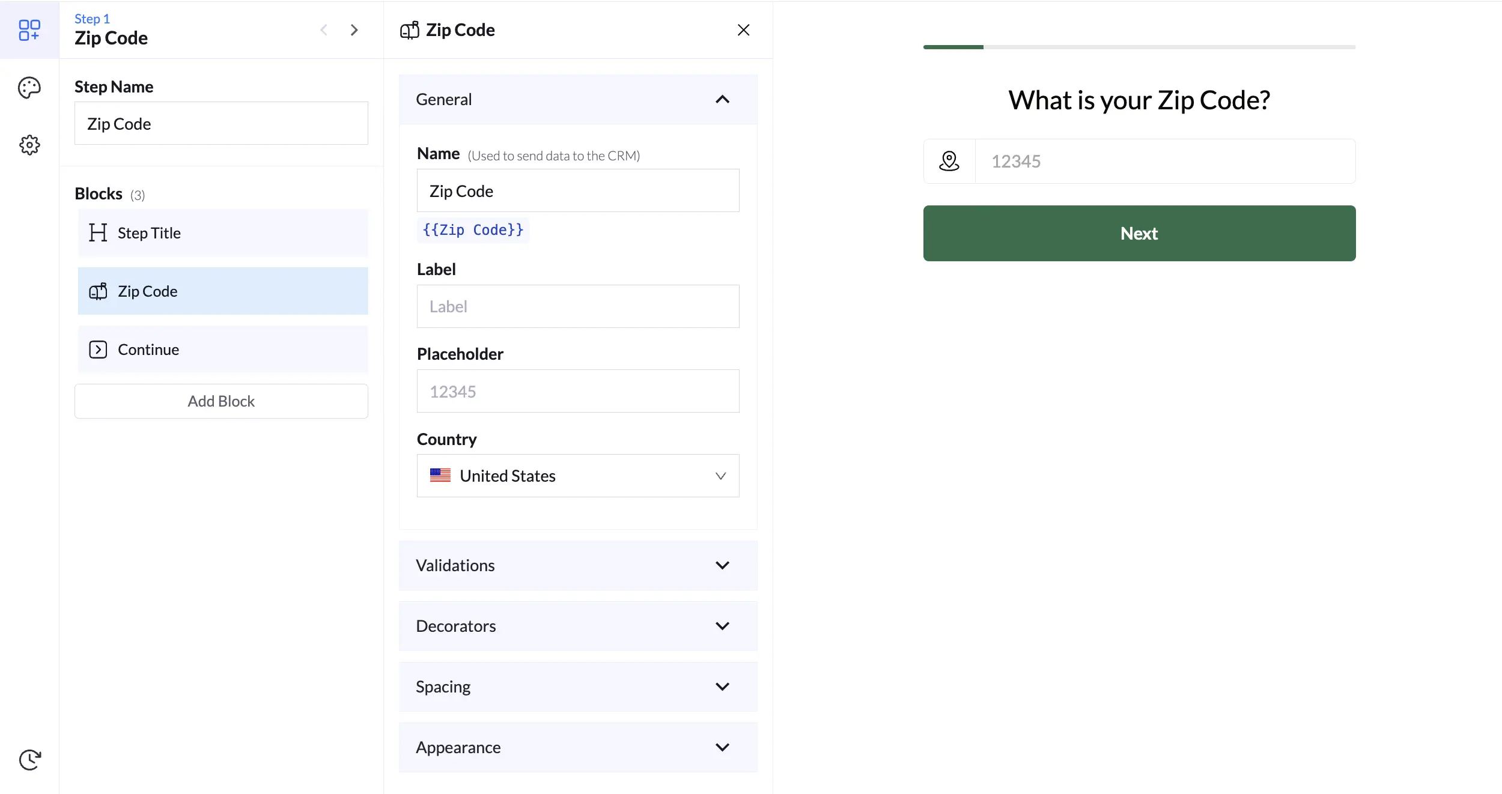Expand the Validations section
This screenshot has width=1502, height=794.
[578, 565]
